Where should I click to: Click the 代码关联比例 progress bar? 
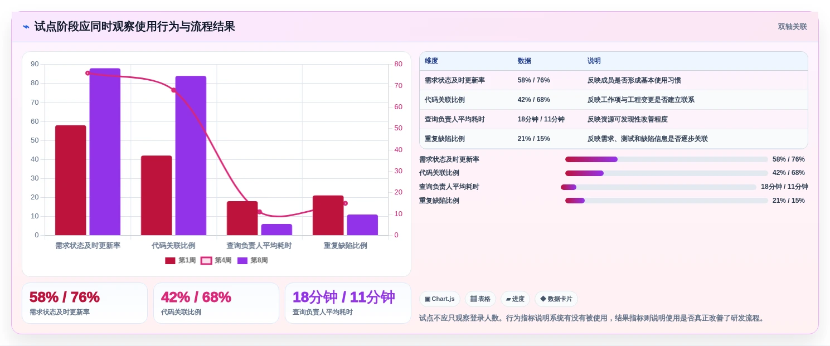(x=666, y=173)
